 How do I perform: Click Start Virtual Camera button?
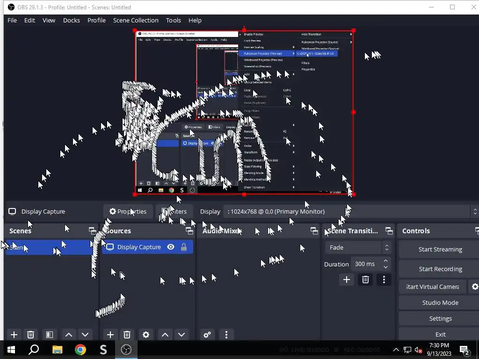coord(433,287)
